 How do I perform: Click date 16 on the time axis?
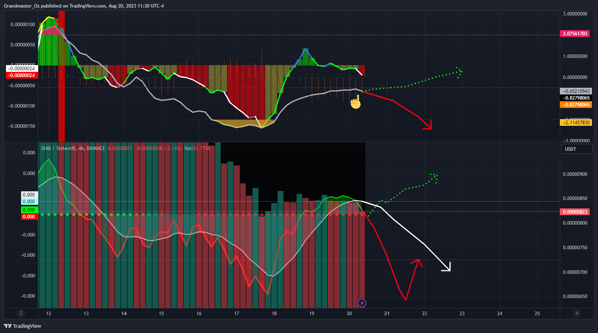coord(199,314)
